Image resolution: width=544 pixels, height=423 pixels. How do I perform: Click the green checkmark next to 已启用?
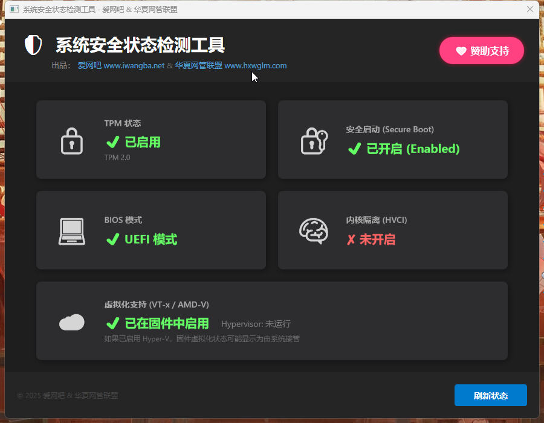(113, 142)
